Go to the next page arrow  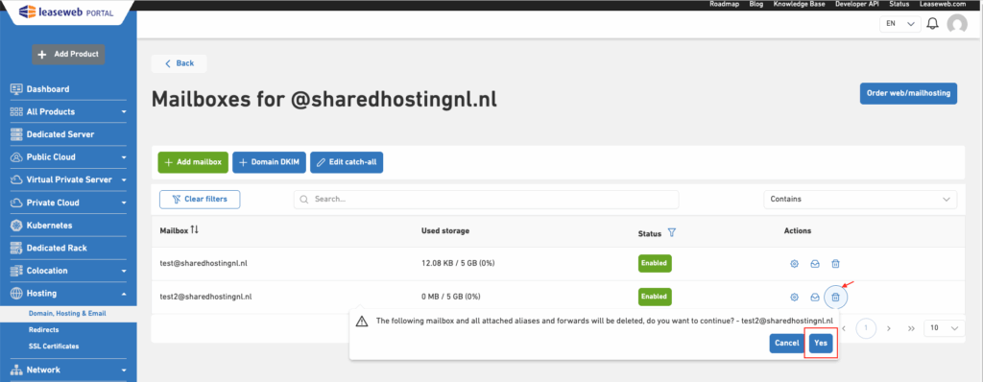(888, 328)
